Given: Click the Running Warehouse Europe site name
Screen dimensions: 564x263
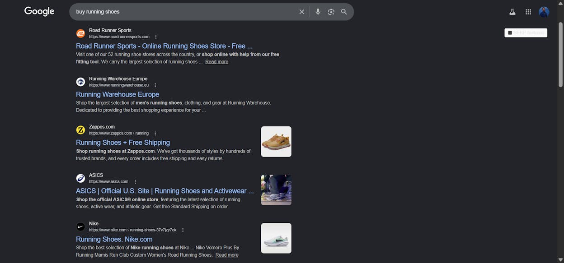Looking at the screenshot, I should click(118, 78).
